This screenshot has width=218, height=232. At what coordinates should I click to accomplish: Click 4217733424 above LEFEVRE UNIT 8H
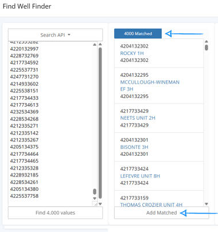click(x=134, y=169)
